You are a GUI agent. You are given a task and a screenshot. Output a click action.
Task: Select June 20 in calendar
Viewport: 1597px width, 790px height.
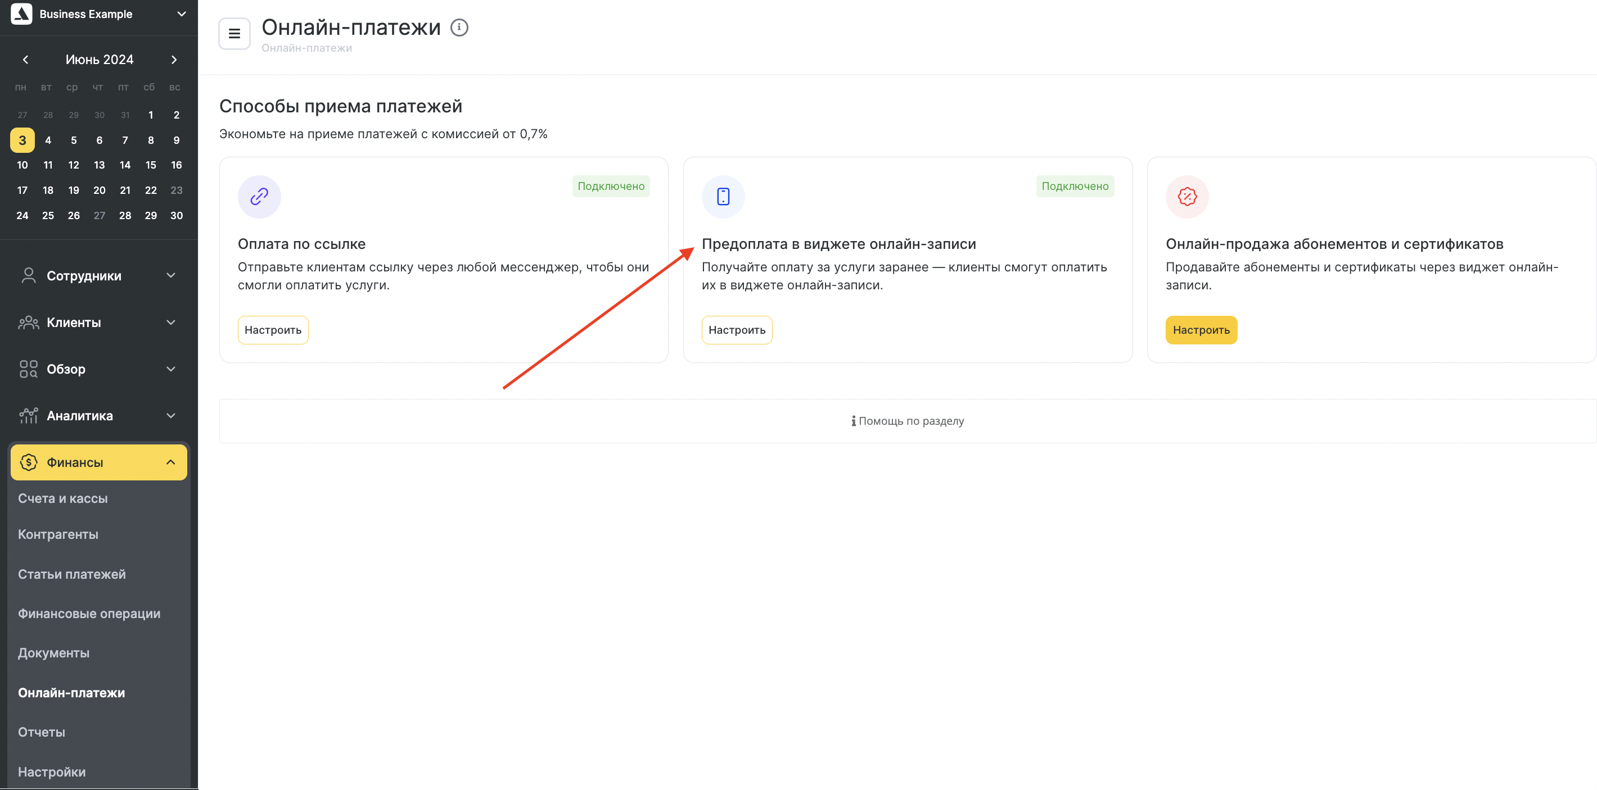coord(99,190)
